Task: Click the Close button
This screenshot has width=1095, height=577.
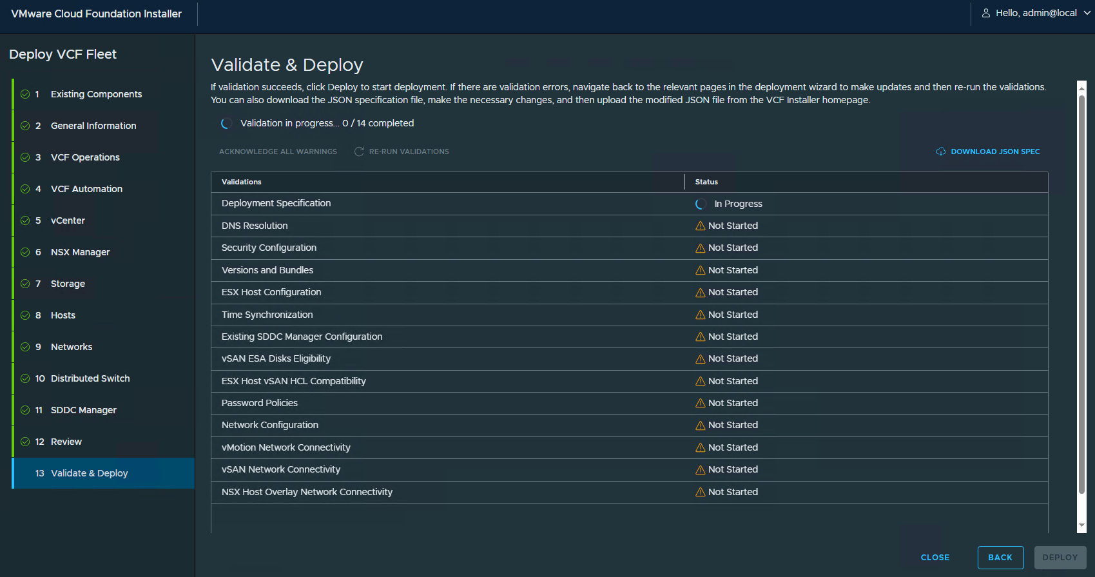Action: coord(935,558)
